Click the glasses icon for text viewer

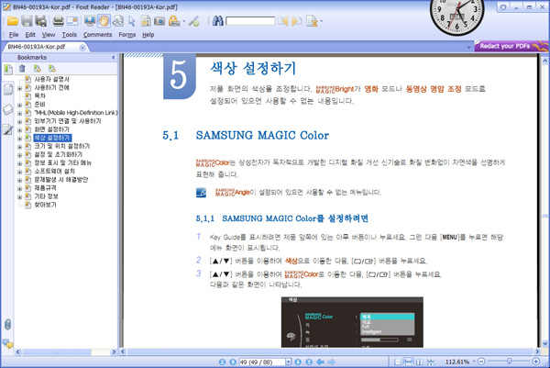point(118,21)
